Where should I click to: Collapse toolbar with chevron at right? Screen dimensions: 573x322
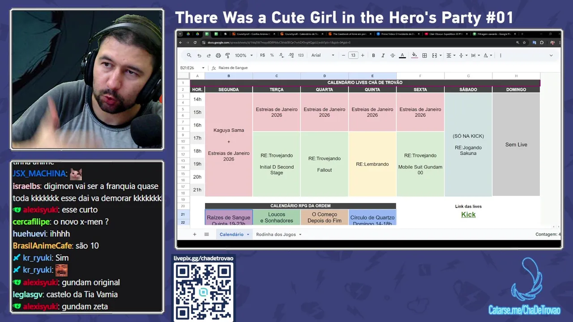[x=551, y=55]
